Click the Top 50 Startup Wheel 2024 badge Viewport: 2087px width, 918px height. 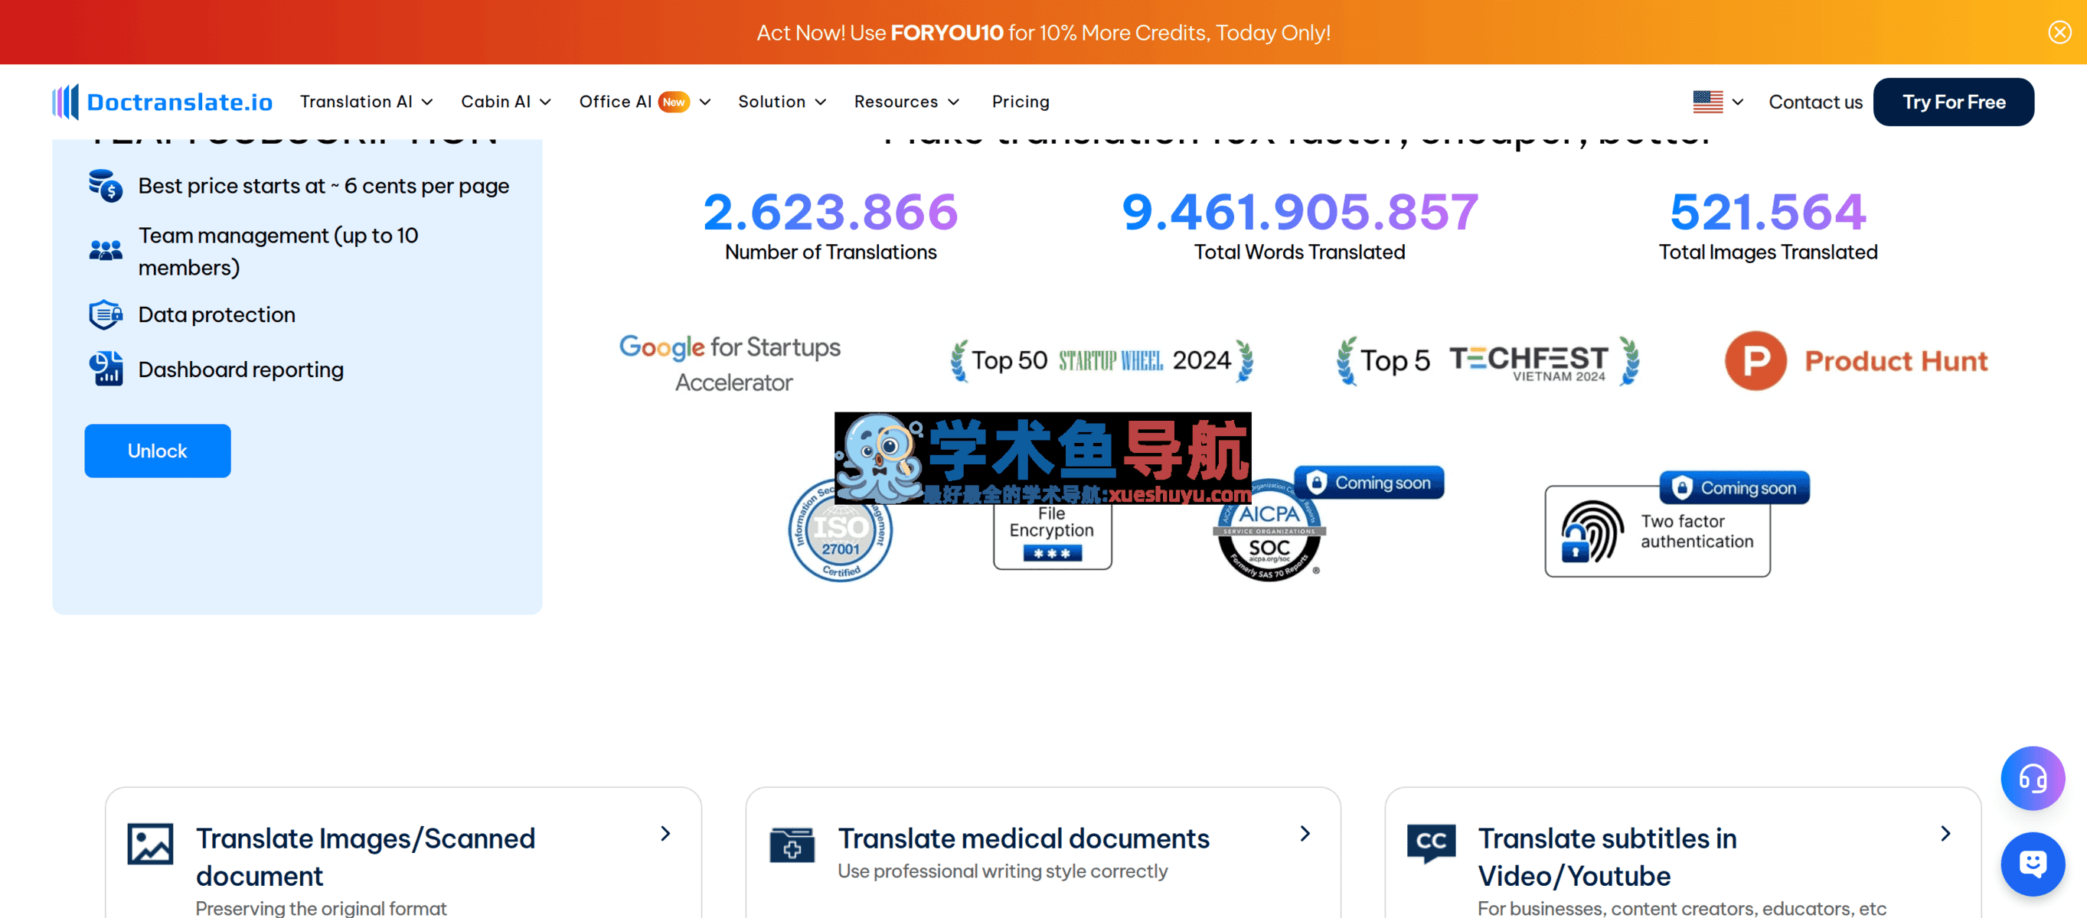tap(1101, 360)
